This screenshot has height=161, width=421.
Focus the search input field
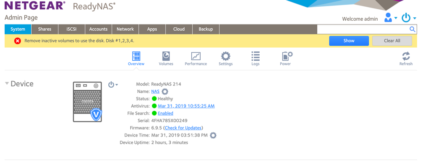(363, 29)
